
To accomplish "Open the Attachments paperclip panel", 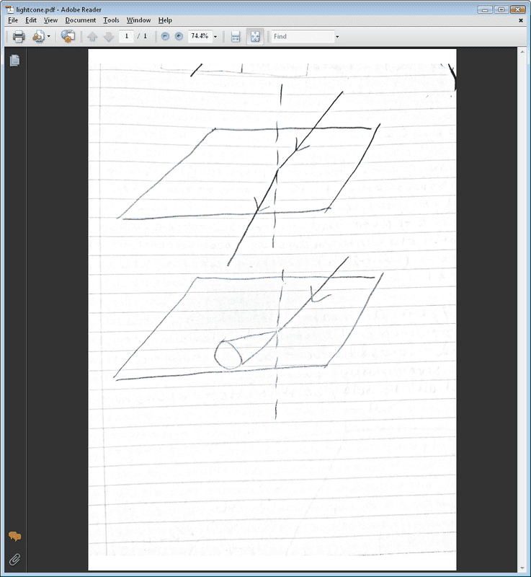I will coord(14,560).
